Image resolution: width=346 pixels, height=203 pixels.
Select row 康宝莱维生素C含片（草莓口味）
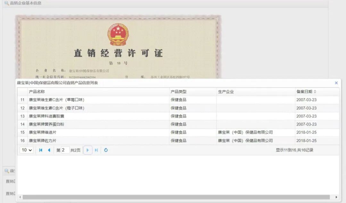coord(178,100)
